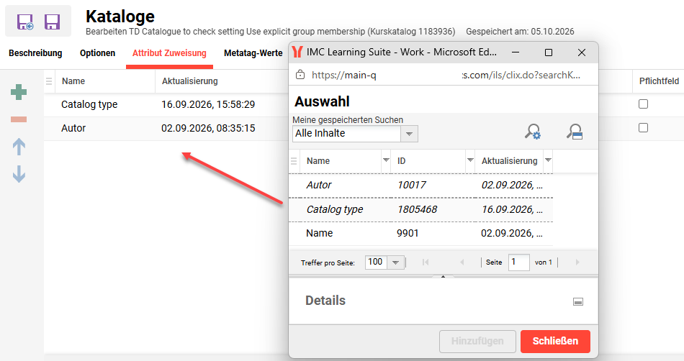Click the 02.09.2026, 08:35:15 timestamp cell
This screenshot has width=684, height=361.
click(x=208, y=128)
